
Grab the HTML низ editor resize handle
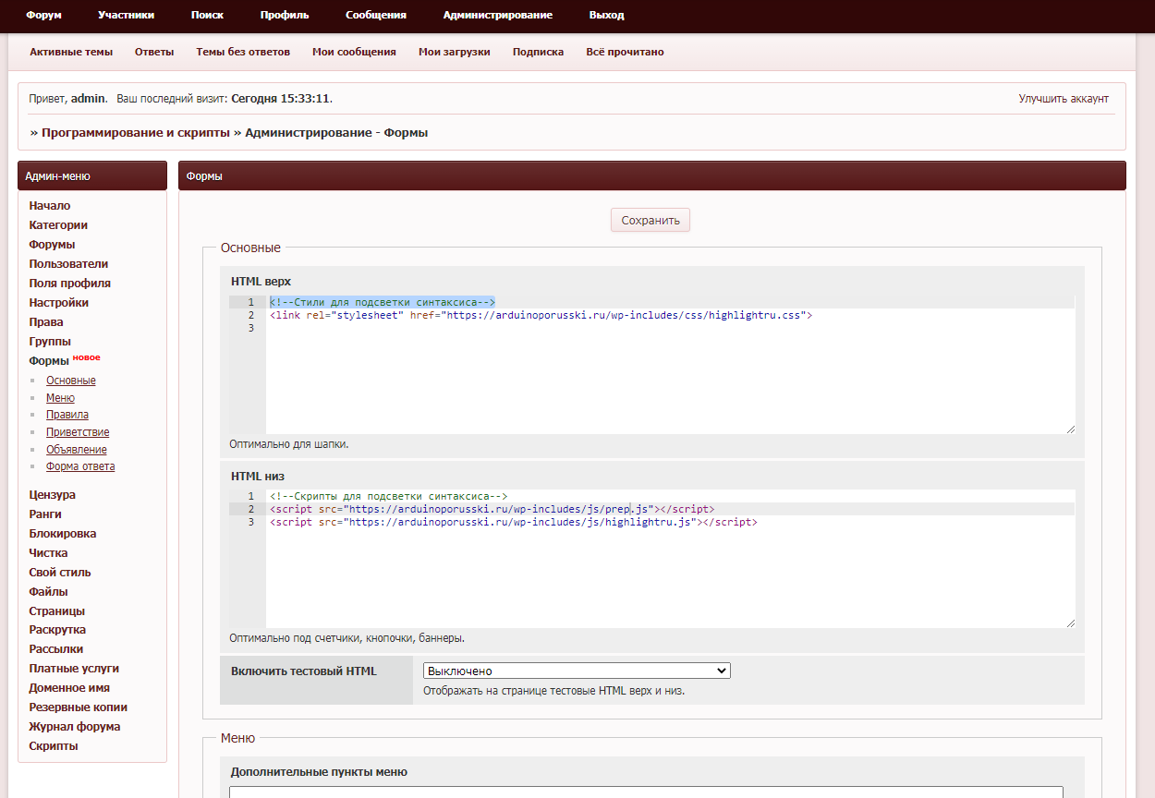(1070, 623)
